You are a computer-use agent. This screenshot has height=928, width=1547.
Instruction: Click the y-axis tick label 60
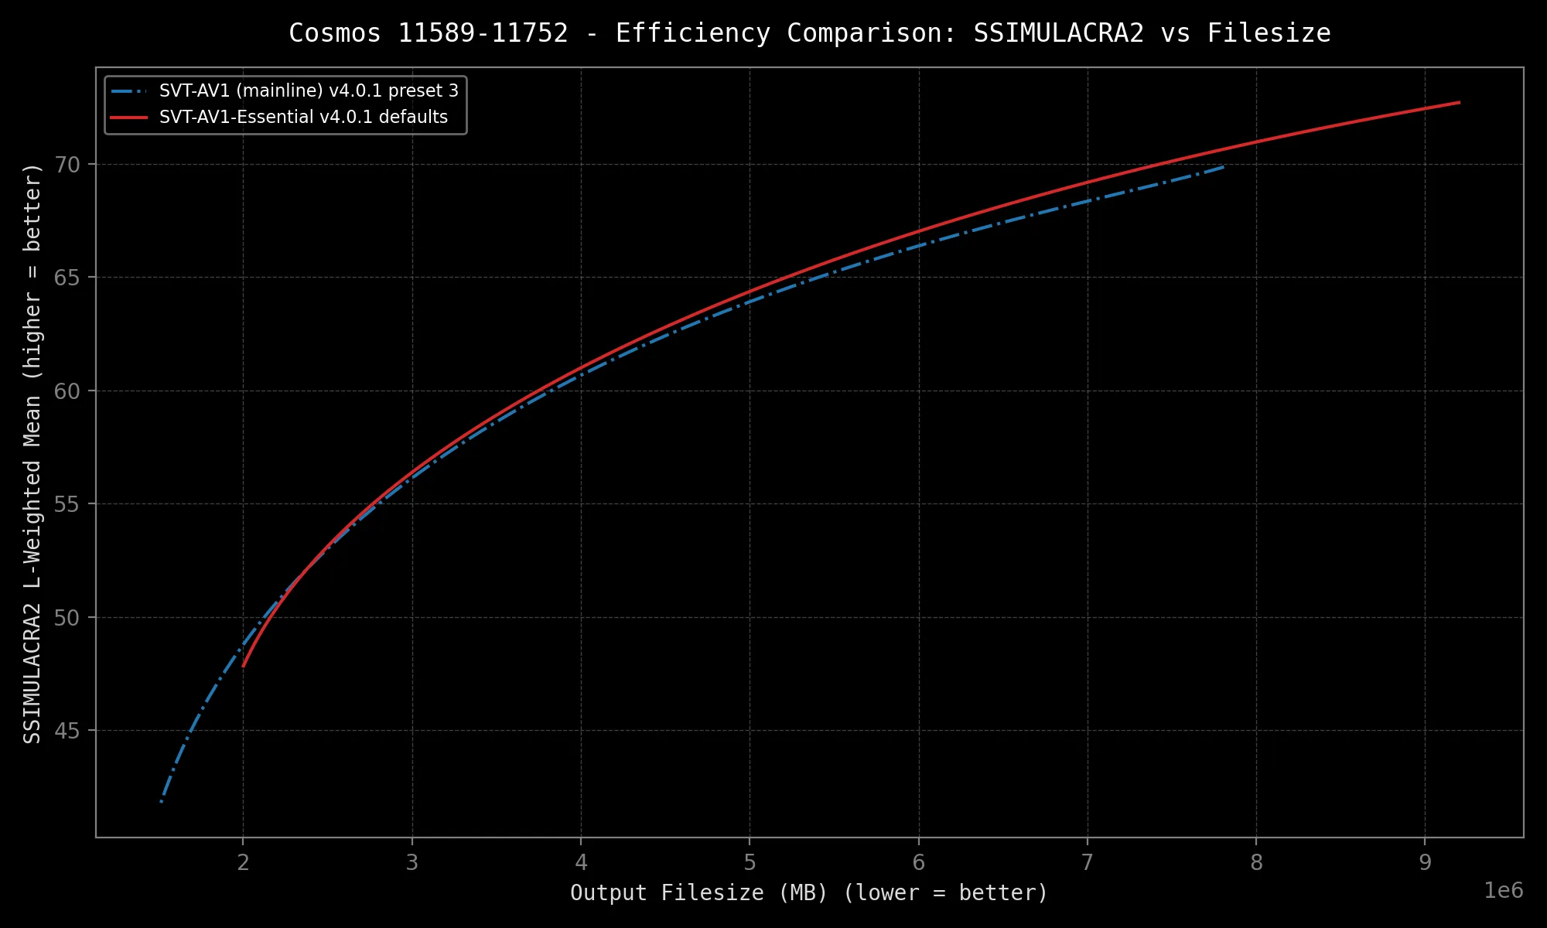[x=67, y=391]
